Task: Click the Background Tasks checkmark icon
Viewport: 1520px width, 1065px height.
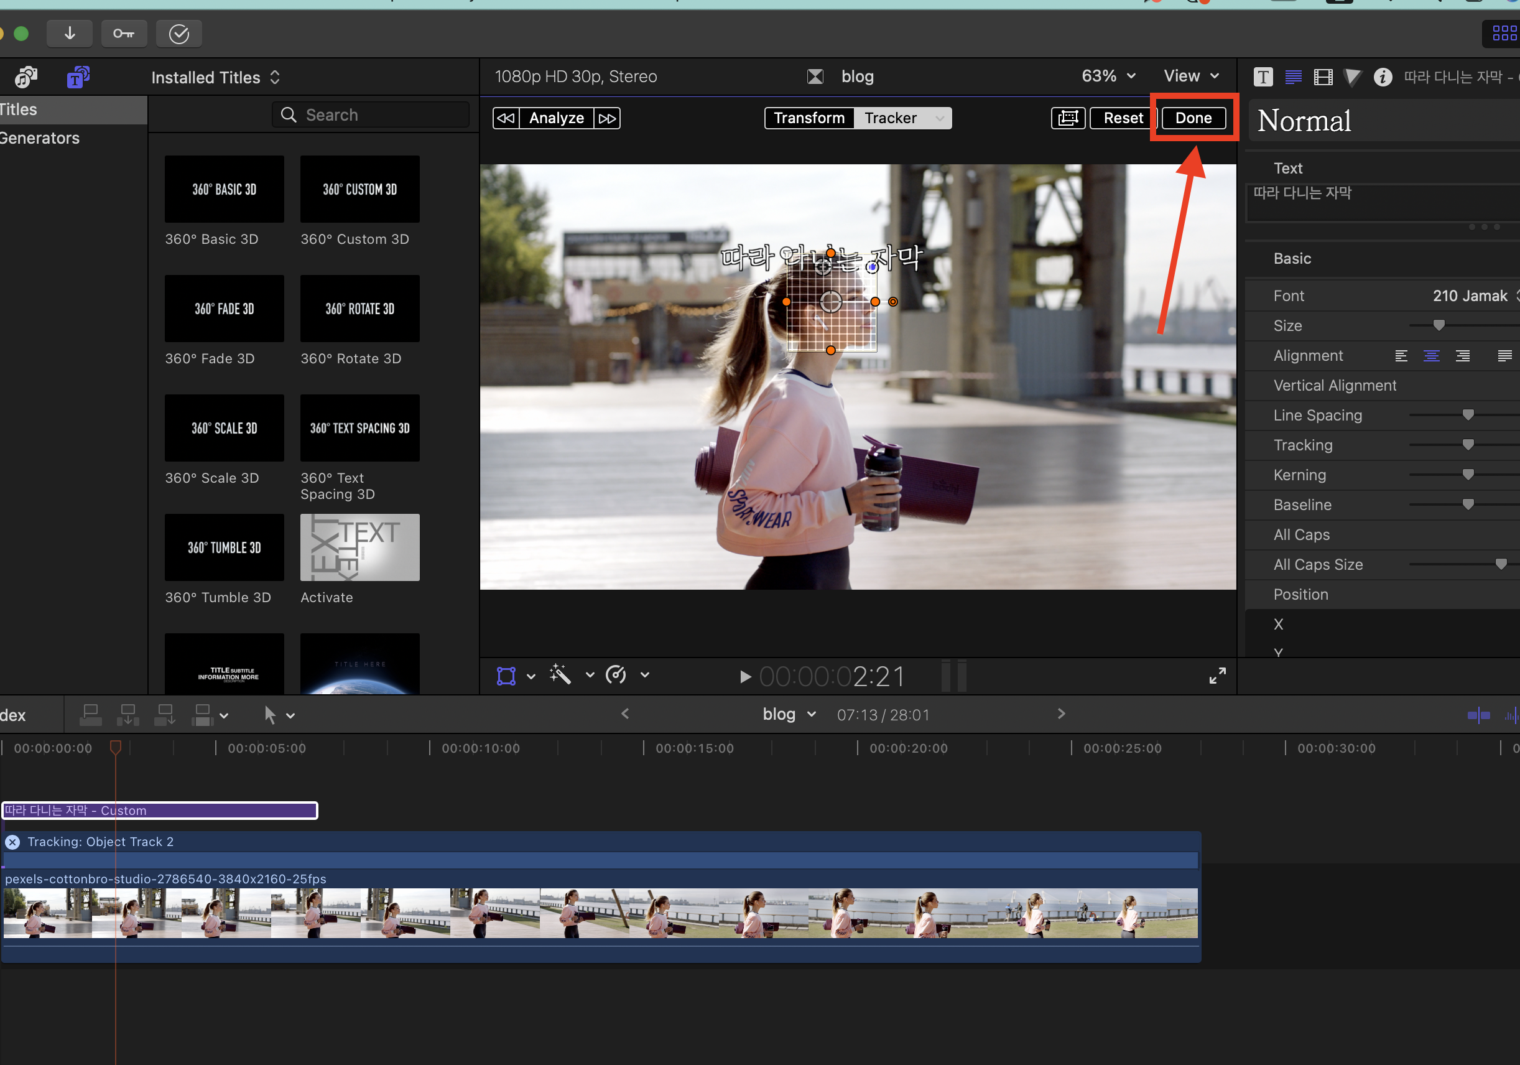Action: point(178,33)
